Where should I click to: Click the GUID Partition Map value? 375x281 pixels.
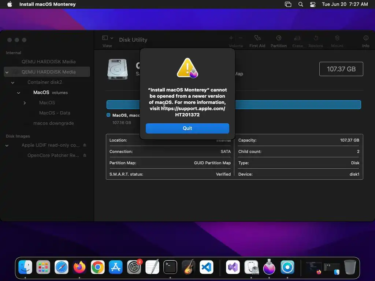212,163
